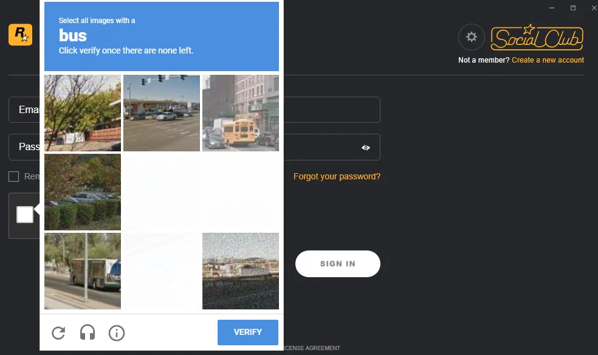This screenshot has height=355, width=598.
Task: Select the grainy landscape image tile
Action: pos(241,271)
